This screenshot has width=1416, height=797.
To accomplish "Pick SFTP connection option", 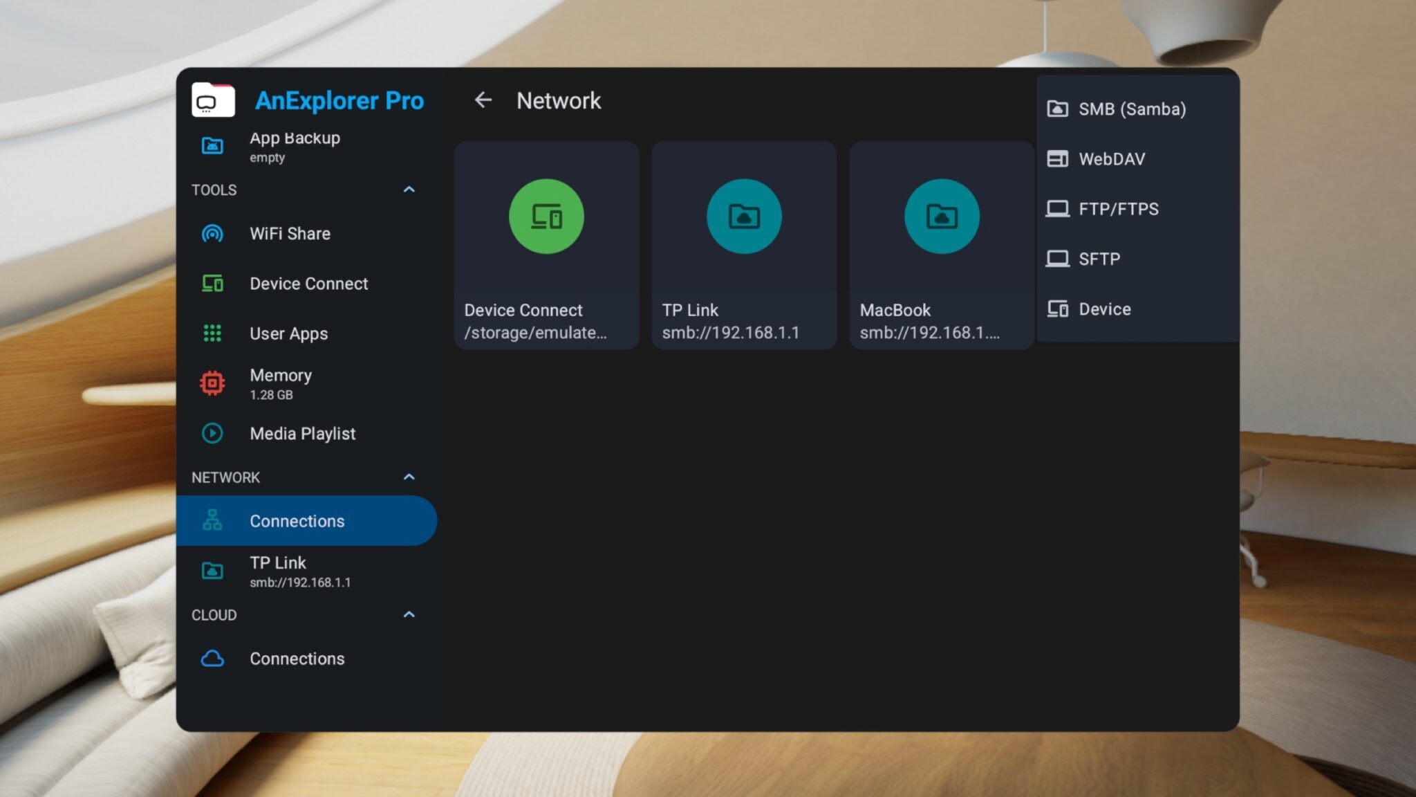I will (x=1099, y=258).
